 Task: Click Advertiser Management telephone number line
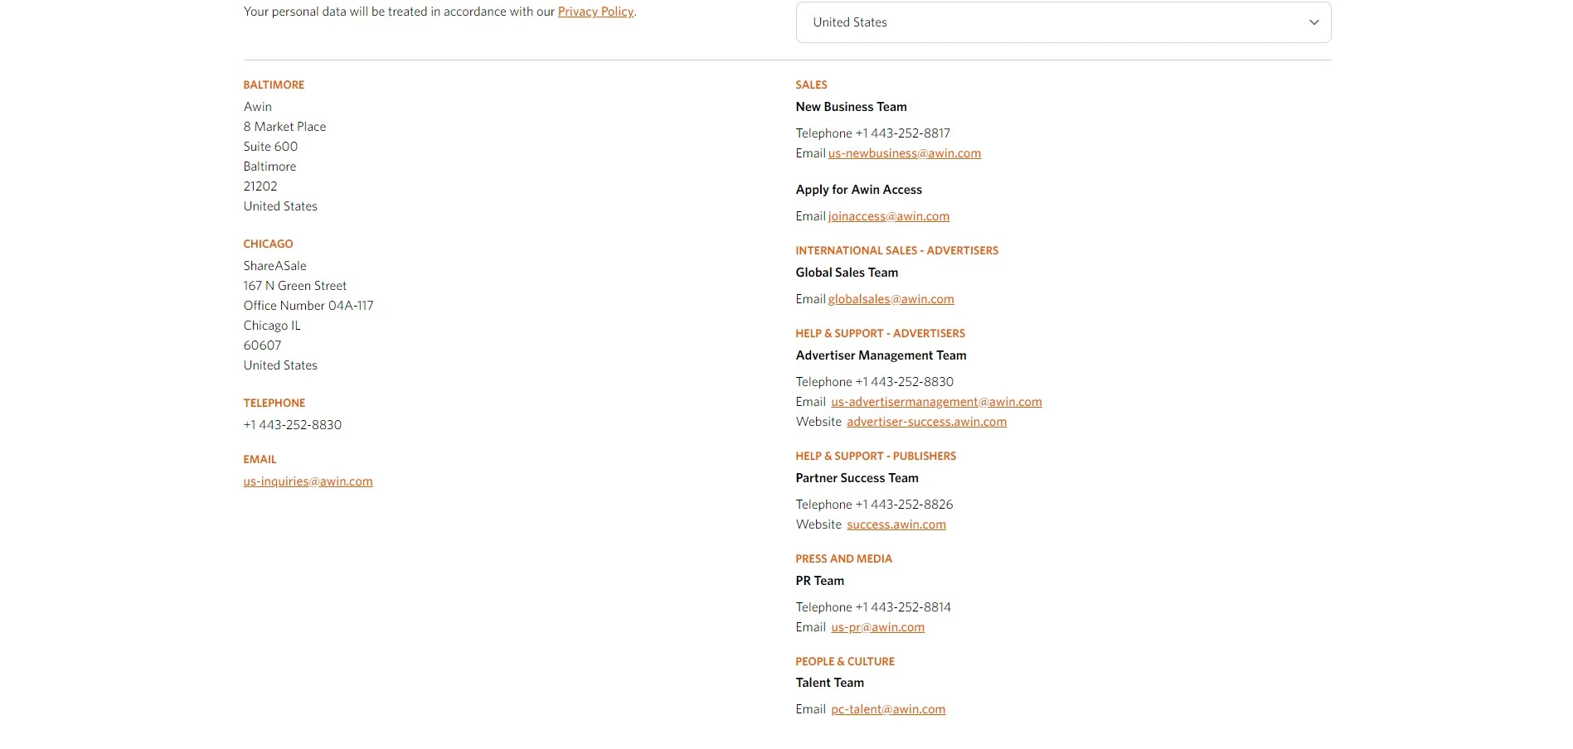[874, 382]
